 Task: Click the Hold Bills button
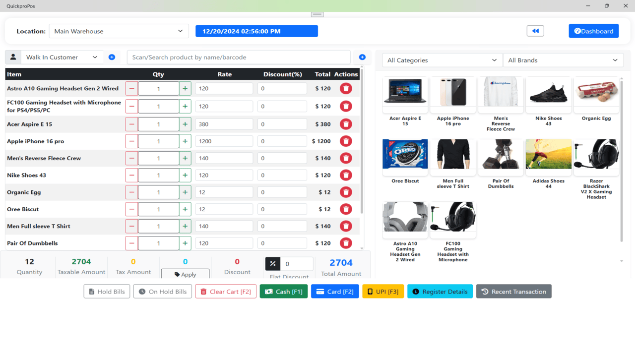(107, 291)
